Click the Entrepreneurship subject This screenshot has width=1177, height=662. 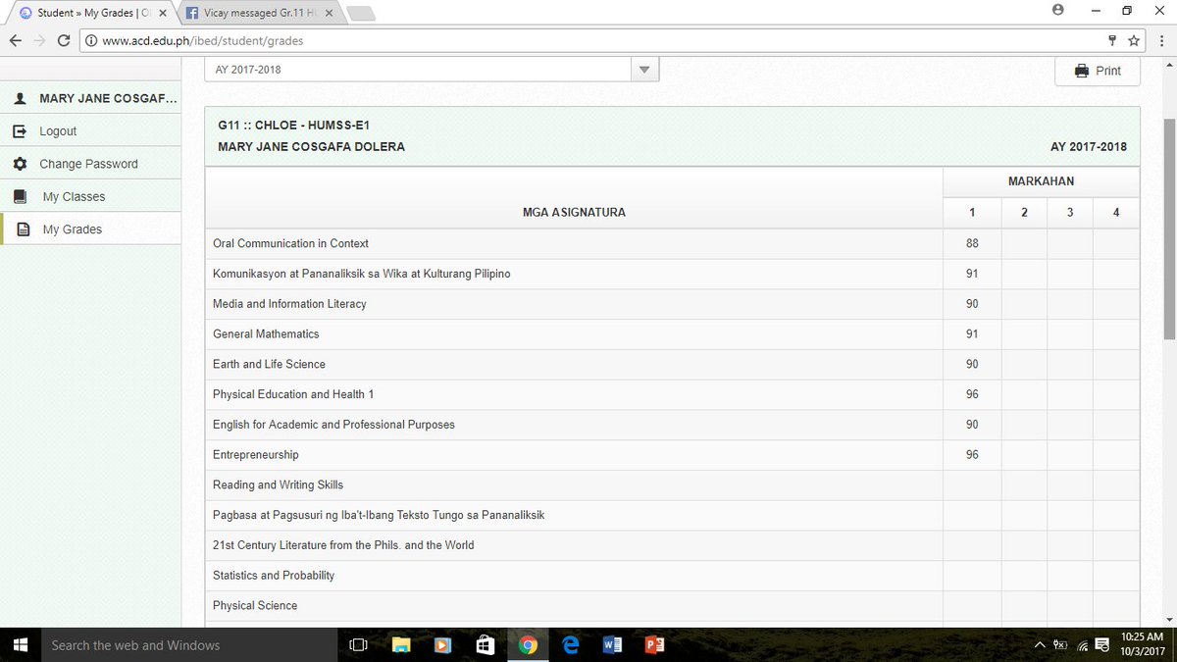pos(255,455)
